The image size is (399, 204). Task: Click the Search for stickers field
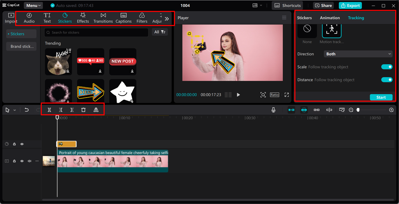[x=97, y=32]
